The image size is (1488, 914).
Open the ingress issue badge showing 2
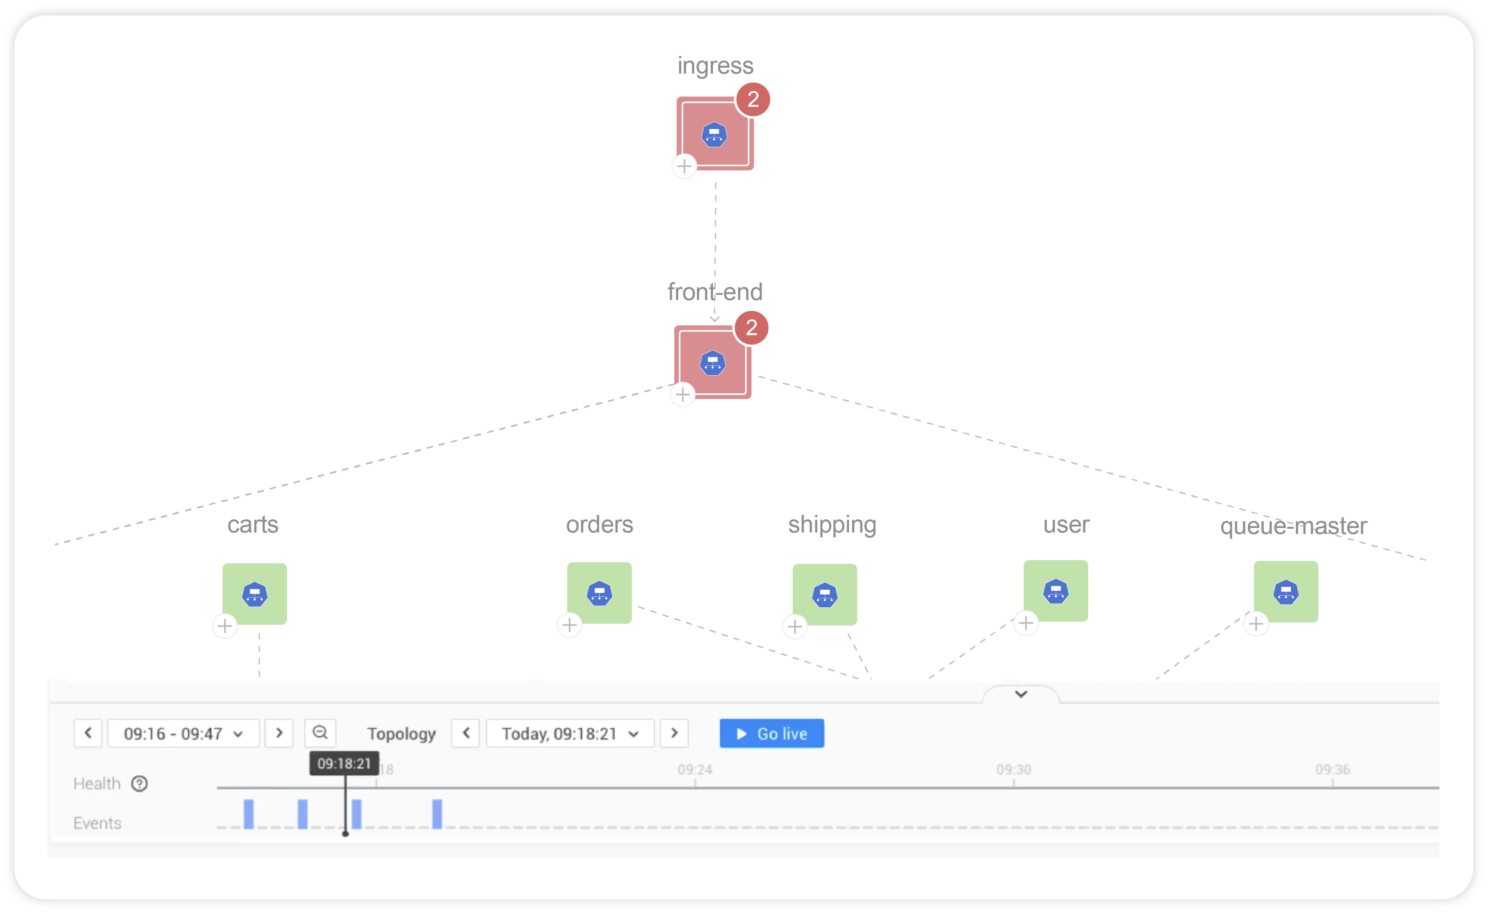click(753, 99)
